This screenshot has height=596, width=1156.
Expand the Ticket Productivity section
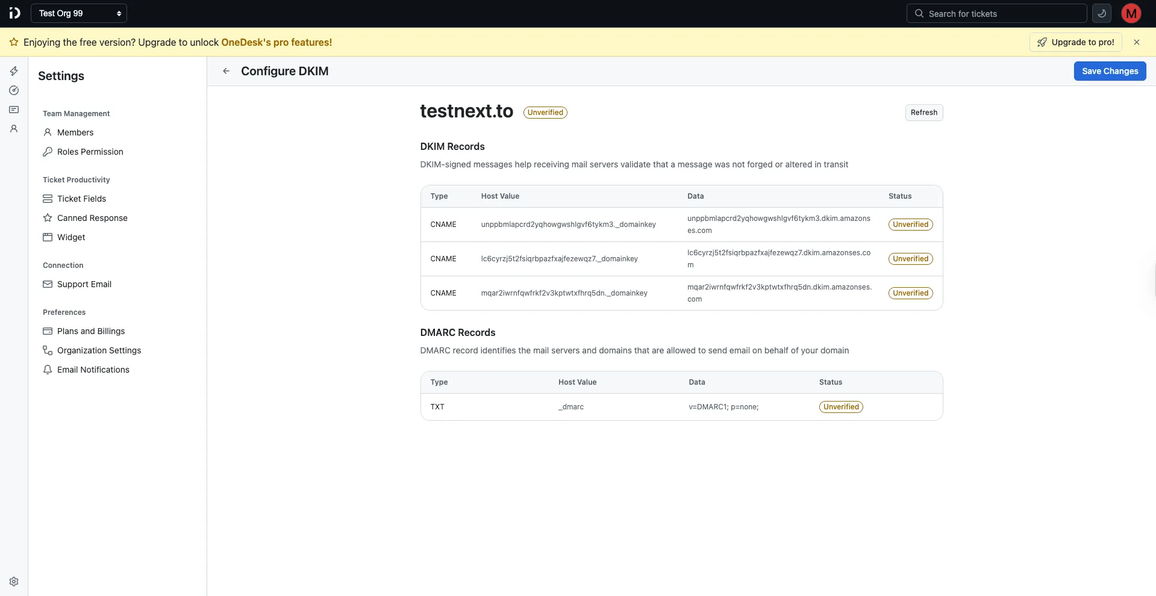(x=76, y=179)
